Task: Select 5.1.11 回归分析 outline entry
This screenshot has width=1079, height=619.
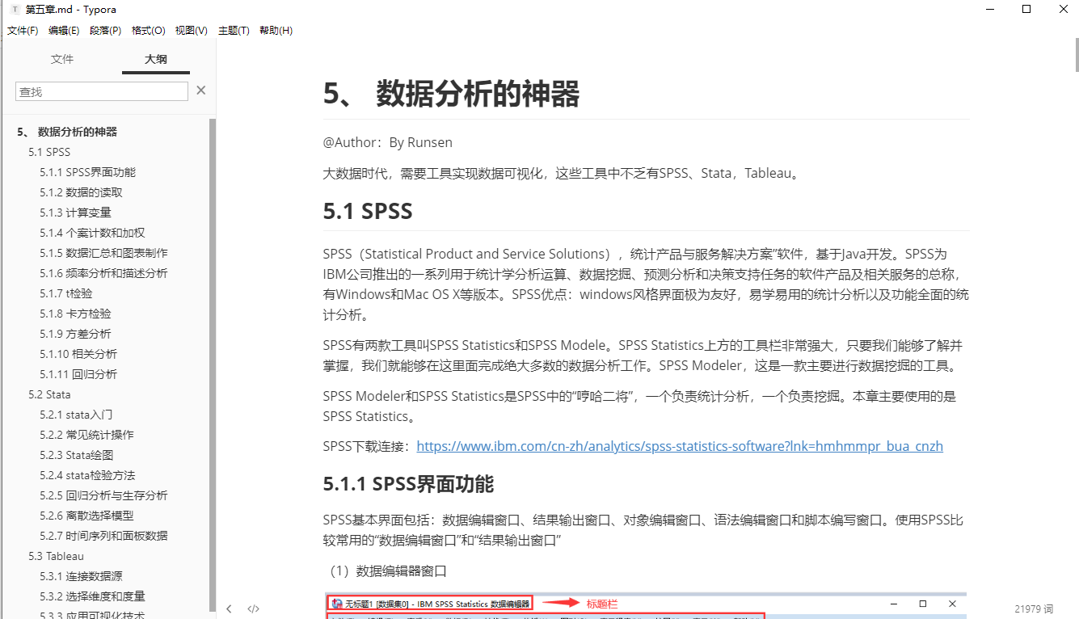Action: pyautogui.click(x=78, y=374)
